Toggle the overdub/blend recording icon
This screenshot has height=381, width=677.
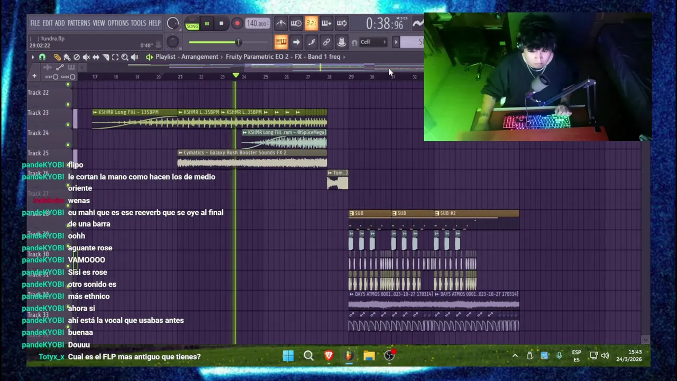pyautogui.click(x=326, y=23)
